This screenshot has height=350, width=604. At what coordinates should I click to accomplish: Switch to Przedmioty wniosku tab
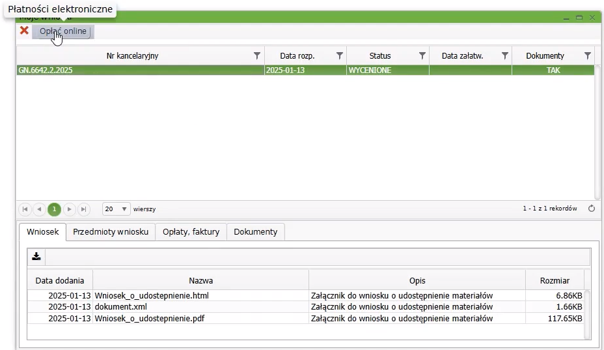click(111, 232)
